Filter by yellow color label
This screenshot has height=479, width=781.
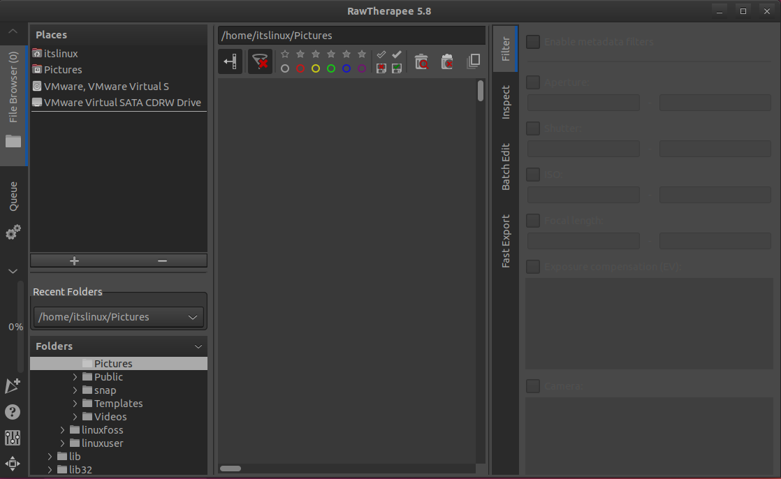[316, 68]
